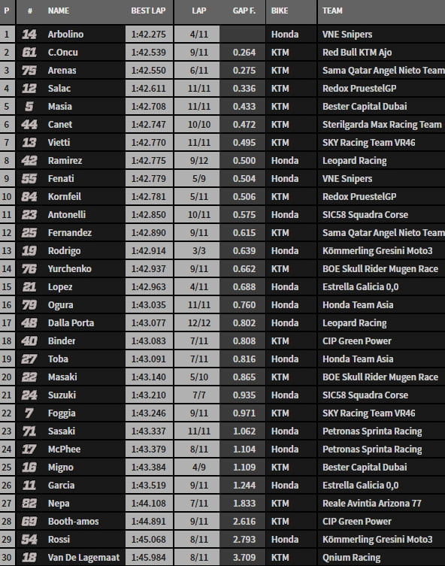Open rider name Fenati

tap(61, 179)
